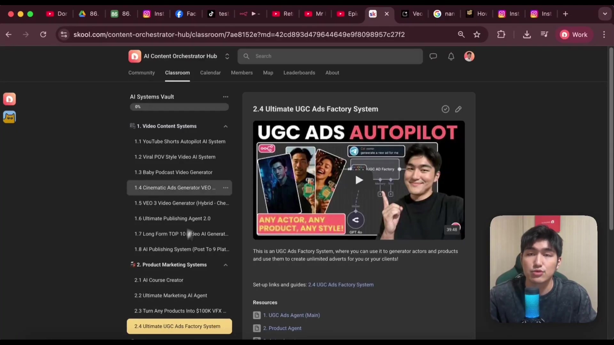This screenshot has width=614, height=345.
Task: Open the chat messages icon
Action: 433,56
